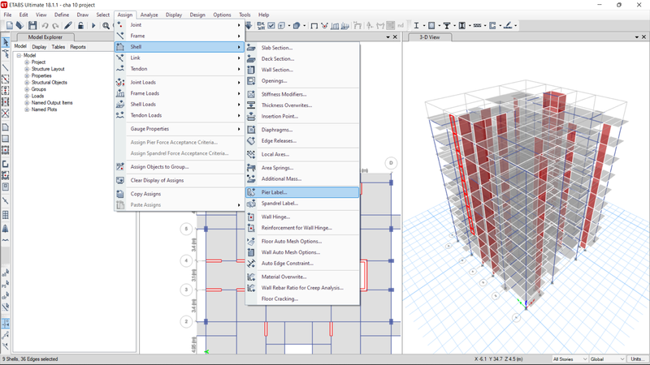Screen dimensions: 650x365
Task: Switch to the Reports tab
Action: [x=77, y=47]
